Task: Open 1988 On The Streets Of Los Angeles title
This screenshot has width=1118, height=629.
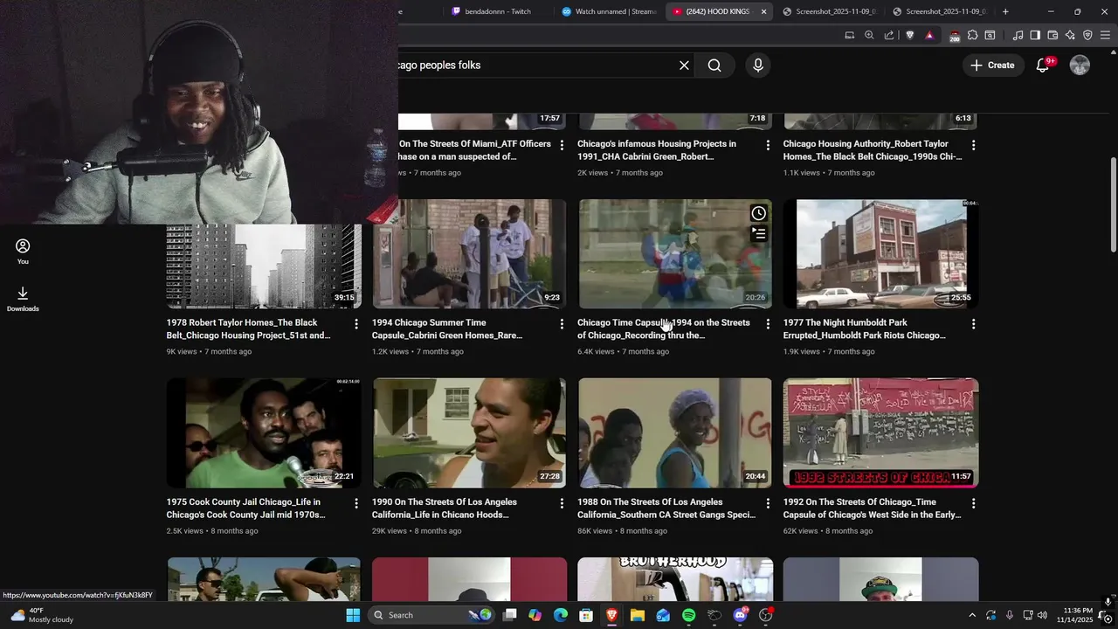Action: (666, 508)
